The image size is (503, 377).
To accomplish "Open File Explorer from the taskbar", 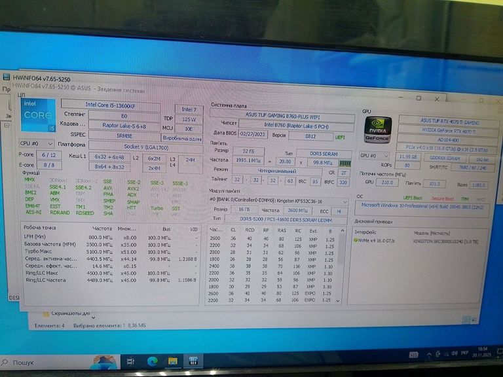I will click(x=173, y=361).
